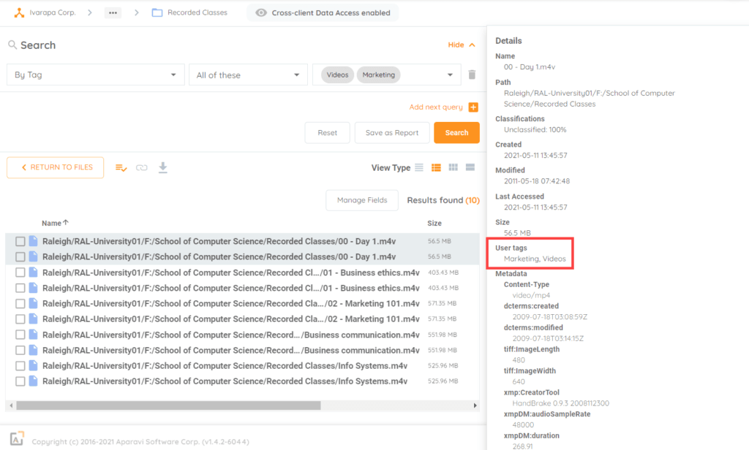
Task: Click file icon of first Business ethics.m4v
Action: click(x=33, y=272)
